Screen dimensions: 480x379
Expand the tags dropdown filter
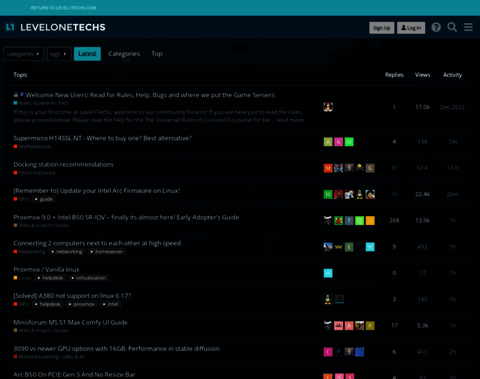[x=59, y=54]
